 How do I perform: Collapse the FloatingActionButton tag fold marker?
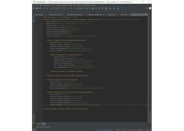42,92
